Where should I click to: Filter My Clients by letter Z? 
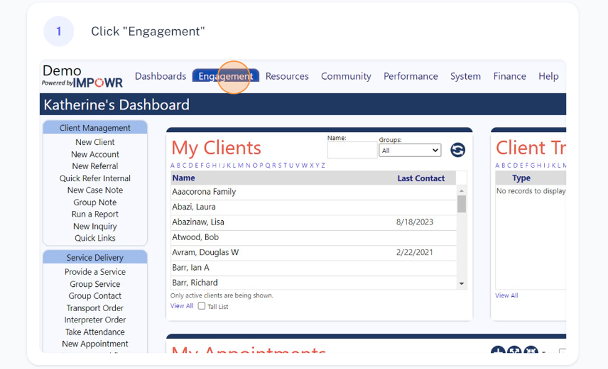click(x=323, y=166)
